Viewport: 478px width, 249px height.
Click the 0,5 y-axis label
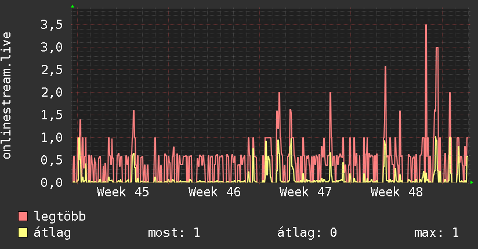click(52, 160)
